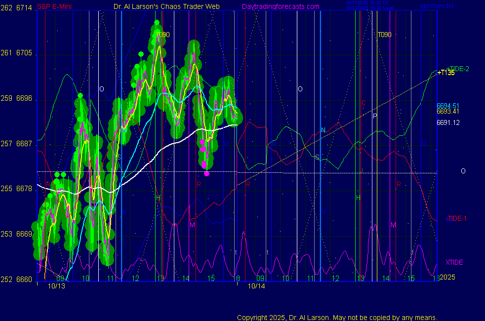Click the 6691.12 price readout
The image size is (485, 321).
pyautogui.click(x=448, y=122)
